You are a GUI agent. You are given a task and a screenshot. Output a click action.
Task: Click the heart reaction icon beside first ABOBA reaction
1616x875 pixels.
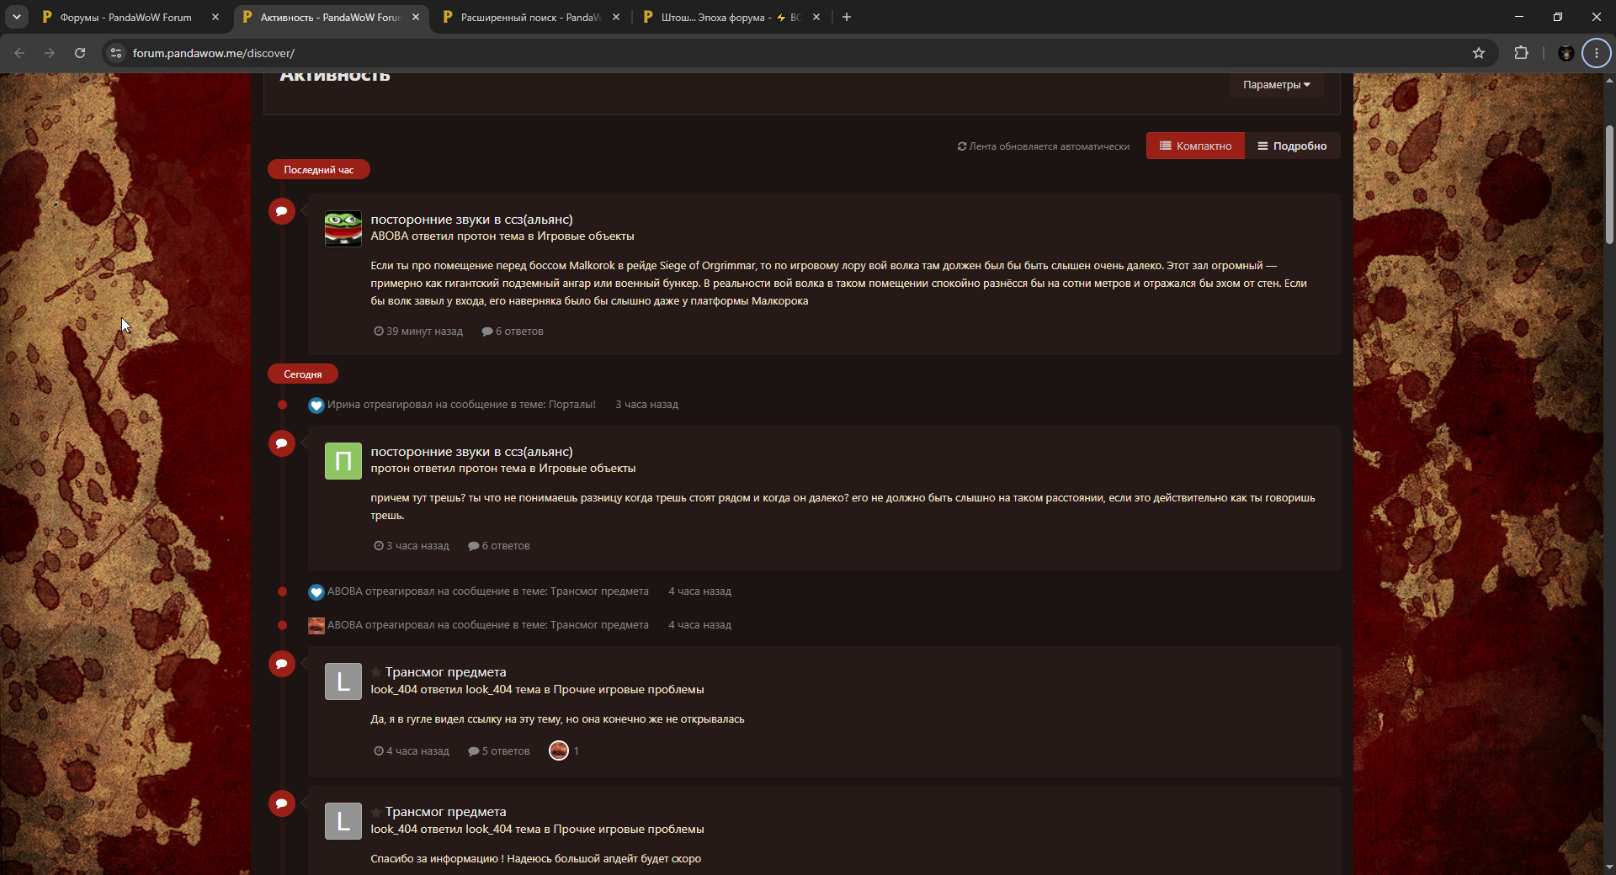(316, 592)
